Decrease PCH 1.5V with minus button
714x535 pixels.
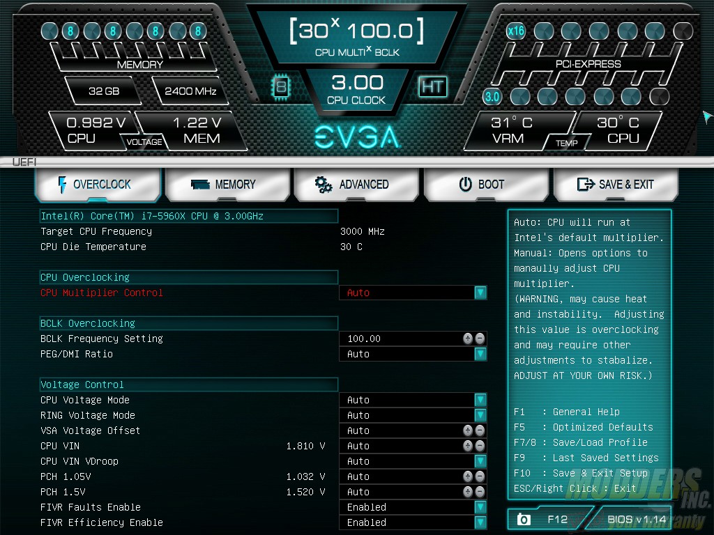[x=480, y=492]
